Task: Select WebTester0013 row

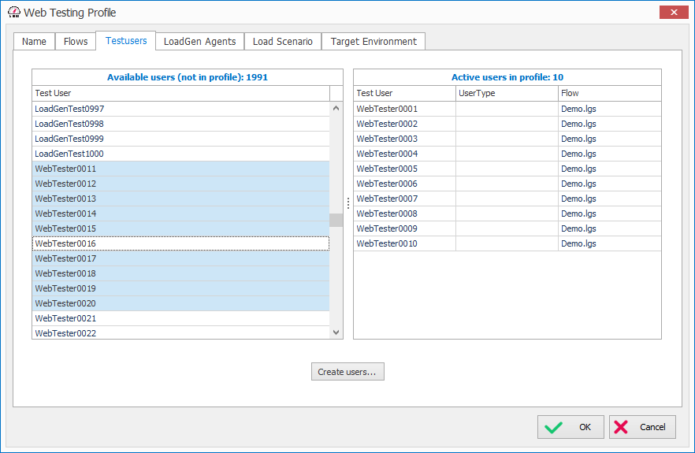Action: pos(181,199)
